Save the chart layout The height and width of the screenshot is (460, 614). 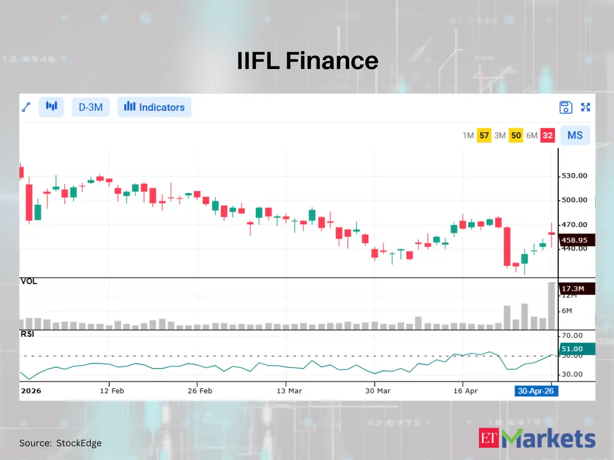point(565,107)
